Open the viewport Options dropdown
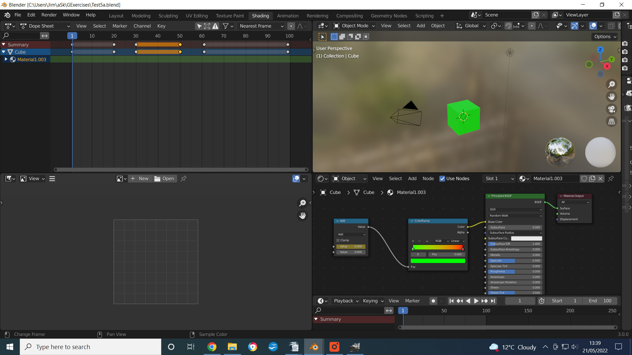 pos(605,36)
